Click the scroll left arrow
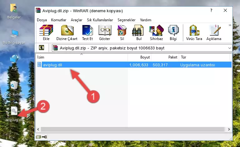The height and width of the screenshot is (147, 240). tap(38, 129)
